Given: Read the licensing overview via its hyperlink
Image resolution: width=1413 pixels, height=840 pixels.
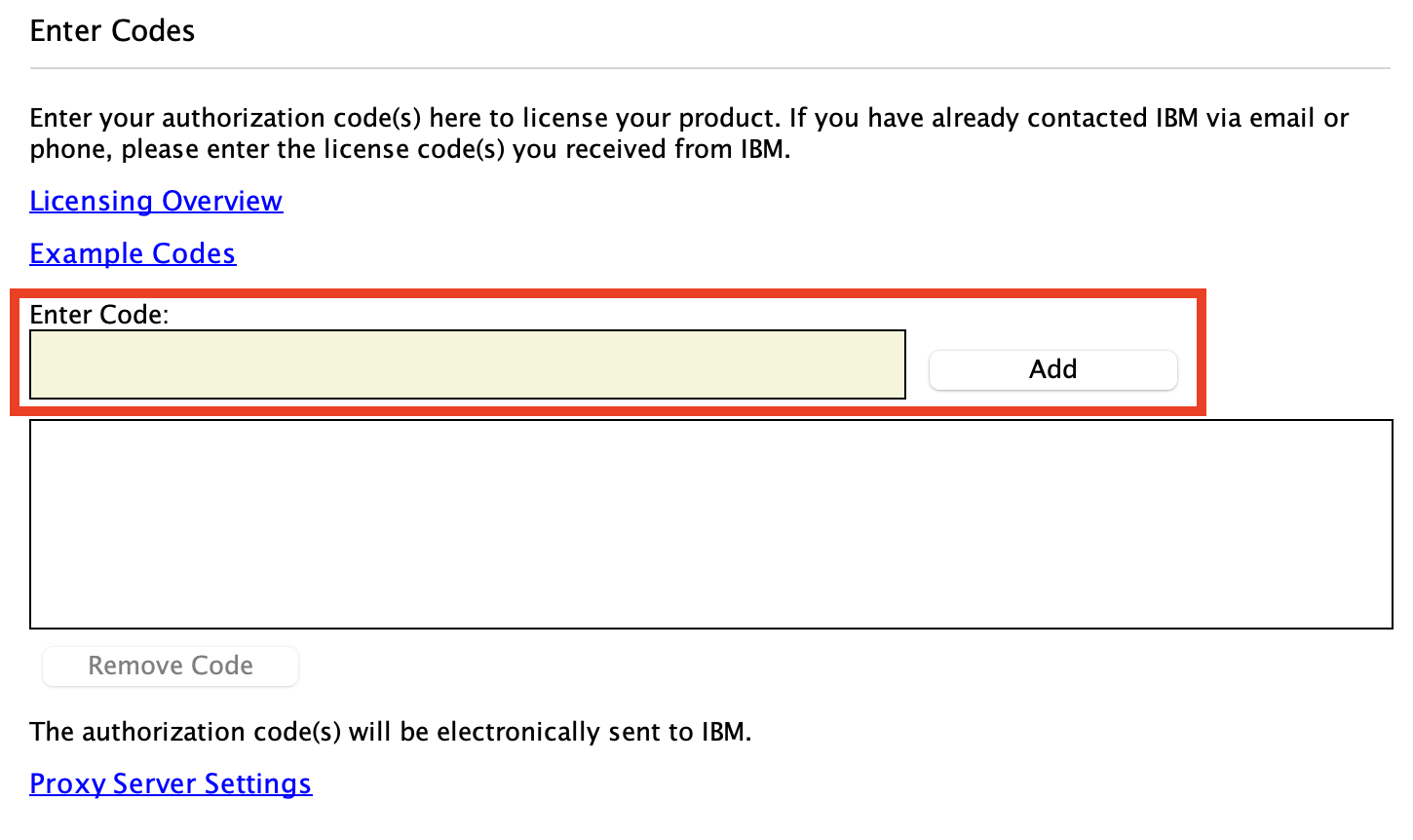Looking at the screenshot, I should click(x=156, y=201).
